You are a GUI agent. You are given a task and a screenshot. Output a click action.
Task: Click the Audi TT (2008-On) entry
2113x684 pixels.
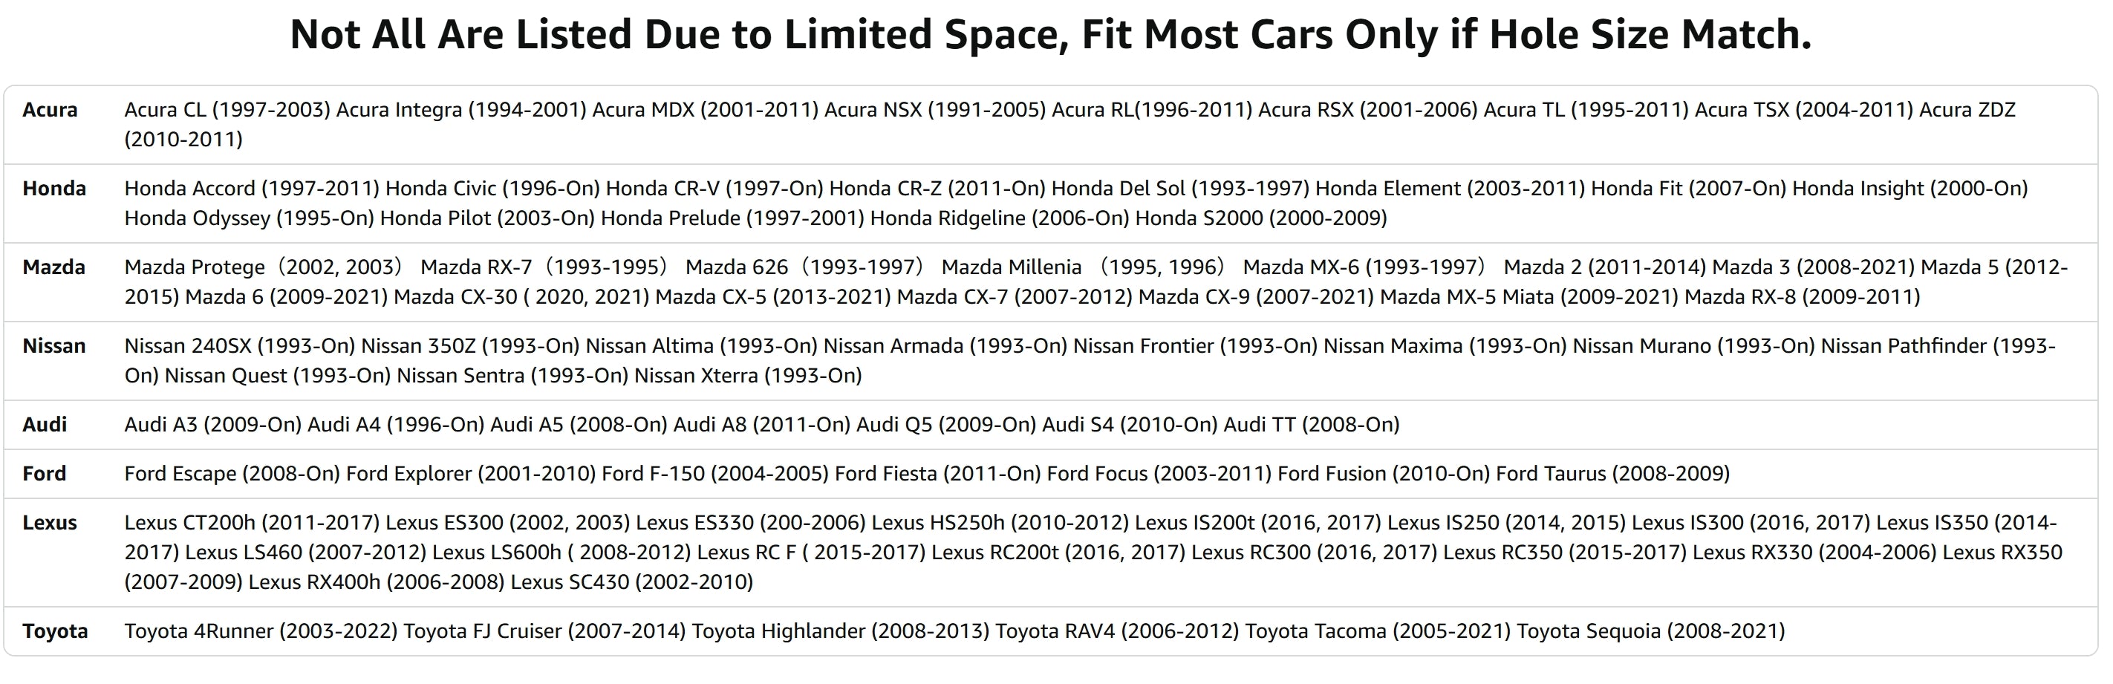[x=1311, y=425]
